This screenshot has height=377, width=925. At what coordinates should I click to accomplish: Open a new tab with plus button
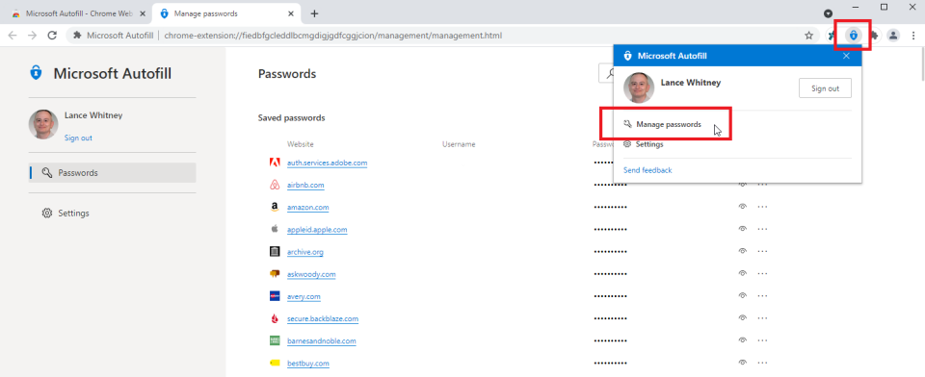(x=314, y=13)
